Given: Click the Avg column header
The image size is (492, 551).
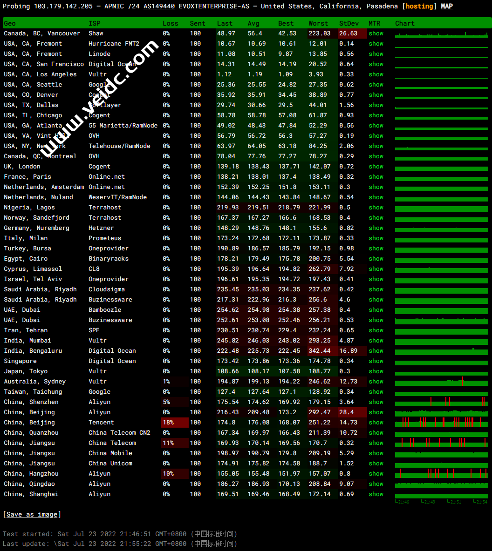Looking at the screenshot, I should [253, 24].
